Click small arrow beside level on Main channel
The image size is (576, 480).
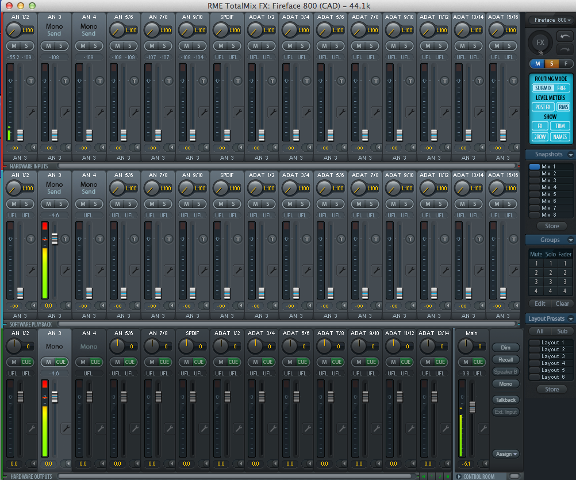click(485, 463)
